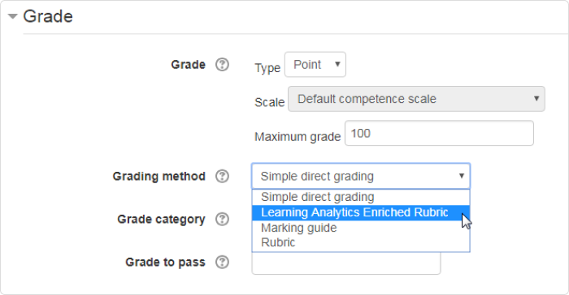Open the grade Type Point dropdown
Image resolution: width=569 pixels, height=295 pixels.
(x=315, y=64)
